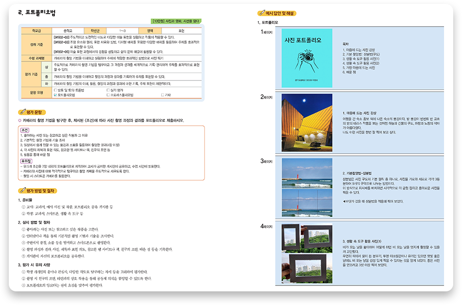Click the 1. 마음에 드는 사진 감상 heading on page 2
Viewport: 462px width, 305px height.
pyautogui.click(x=359, y=113)
